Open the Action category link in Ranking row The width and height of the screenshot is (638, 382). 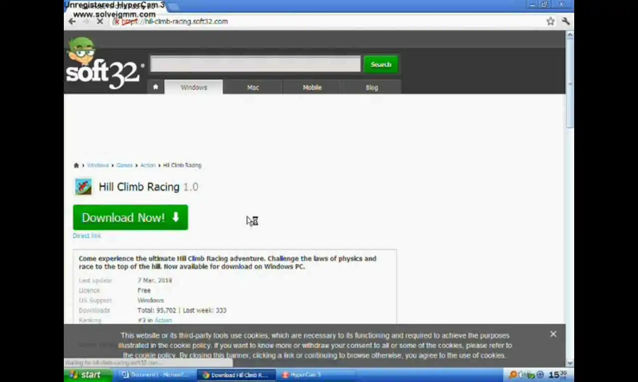[x=163, y=320]
